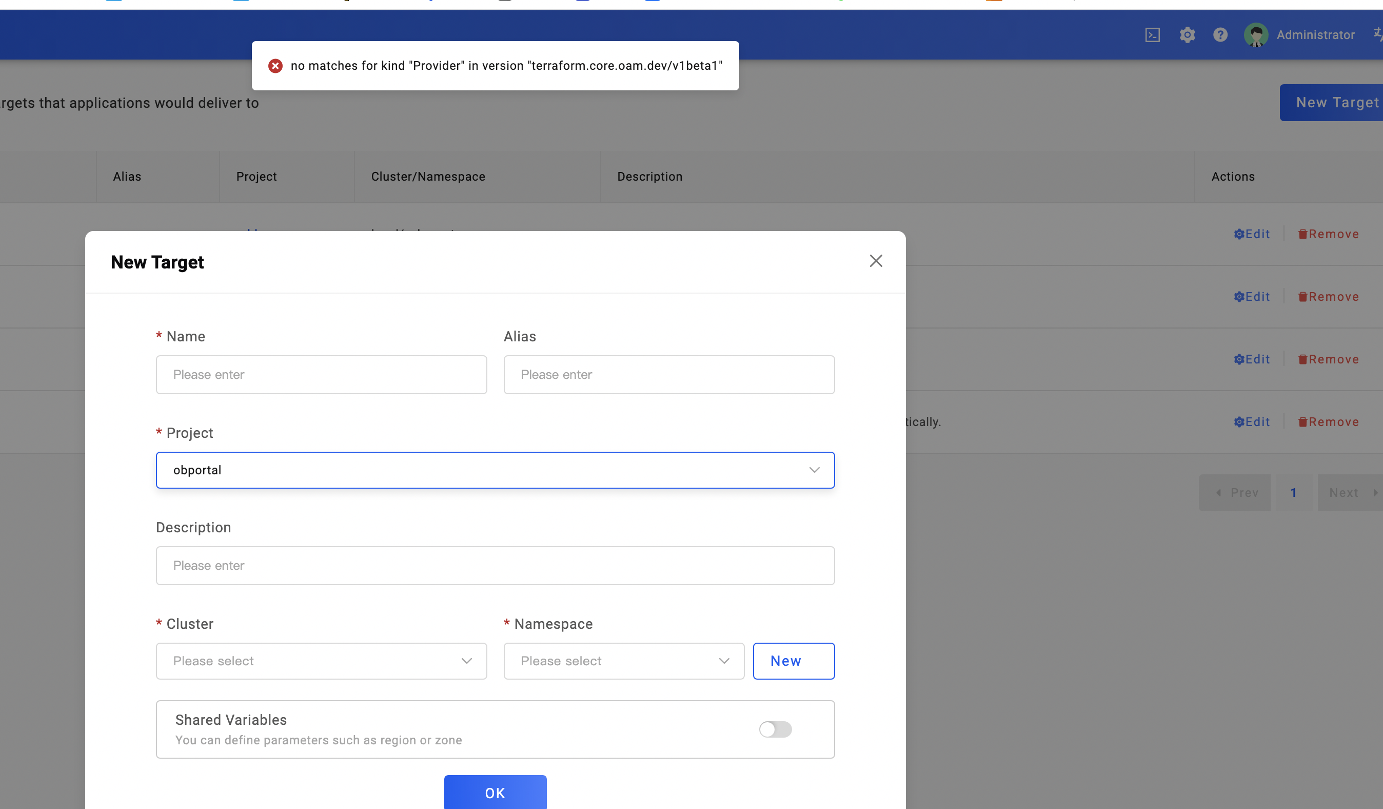Switch language using the translate icon
Image resolution: width=1383 pixels, height=809 pixels.
point(1377,34)
